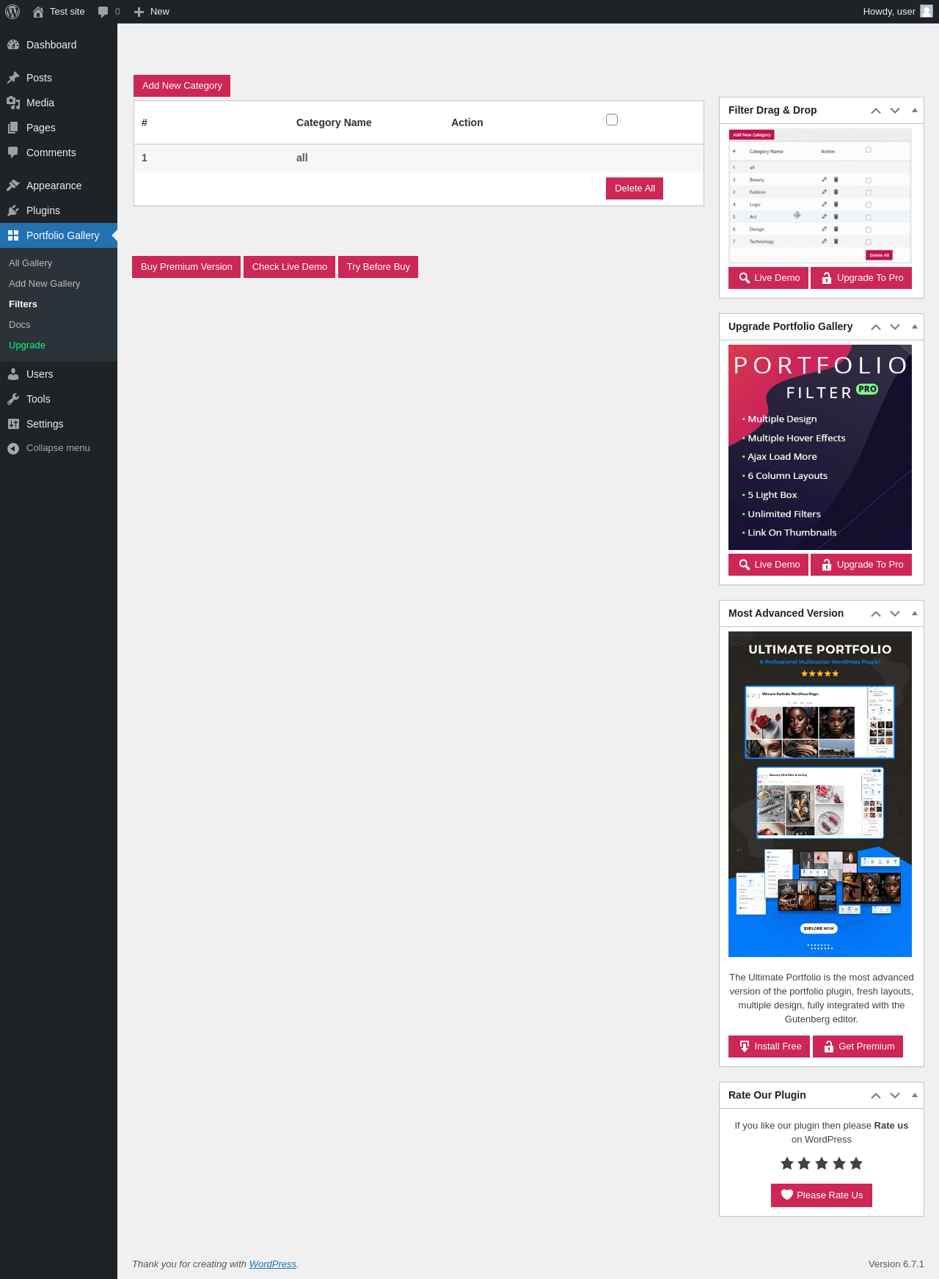Screen dimensions: 939x1279
Task: Open the Ultimate Portfolio banner image
Action: (x=820, y=794)
